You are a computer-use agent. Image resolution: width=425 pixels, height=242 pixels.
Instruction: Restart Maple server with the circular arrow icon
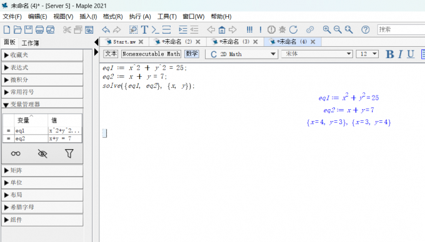293,29
